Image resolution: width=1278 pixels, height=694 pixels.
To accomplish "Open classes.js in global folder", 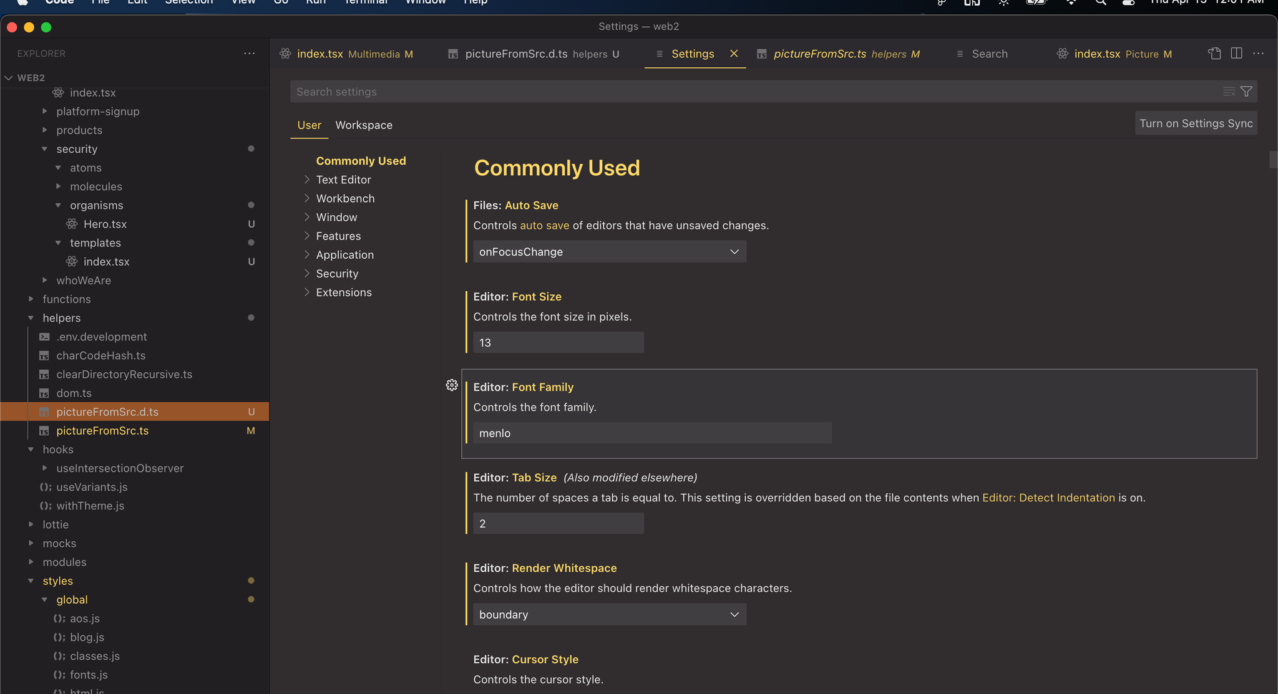I will click(94, 656).
